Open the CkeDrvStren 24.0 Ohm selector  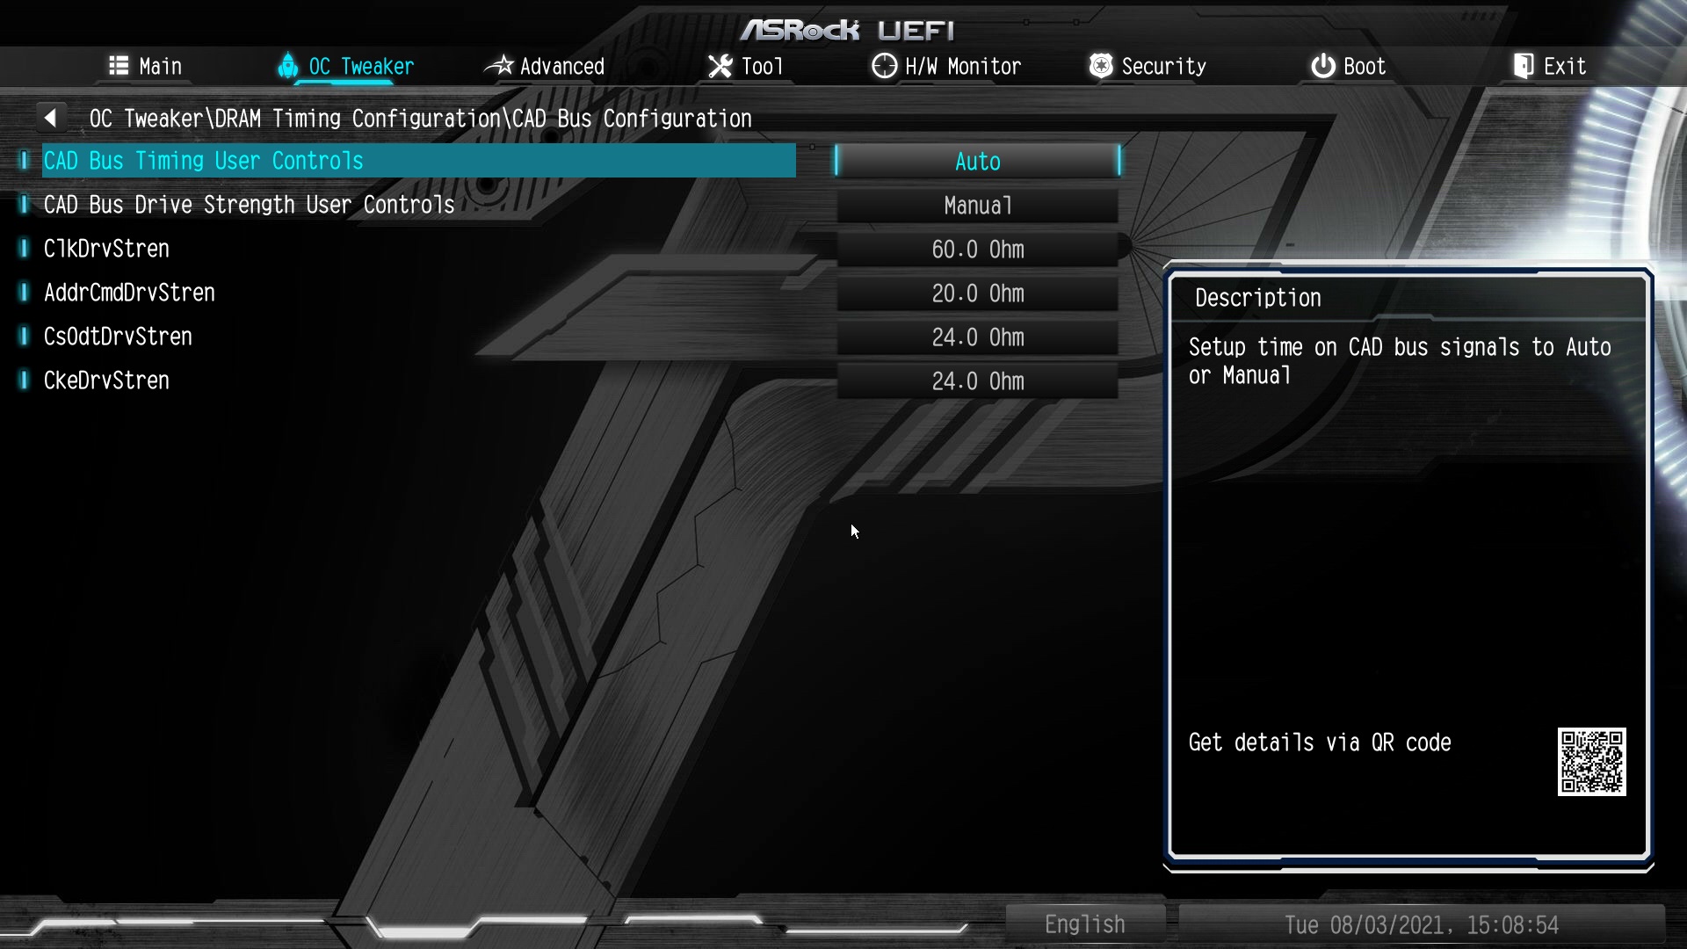[x=977, y=381]
